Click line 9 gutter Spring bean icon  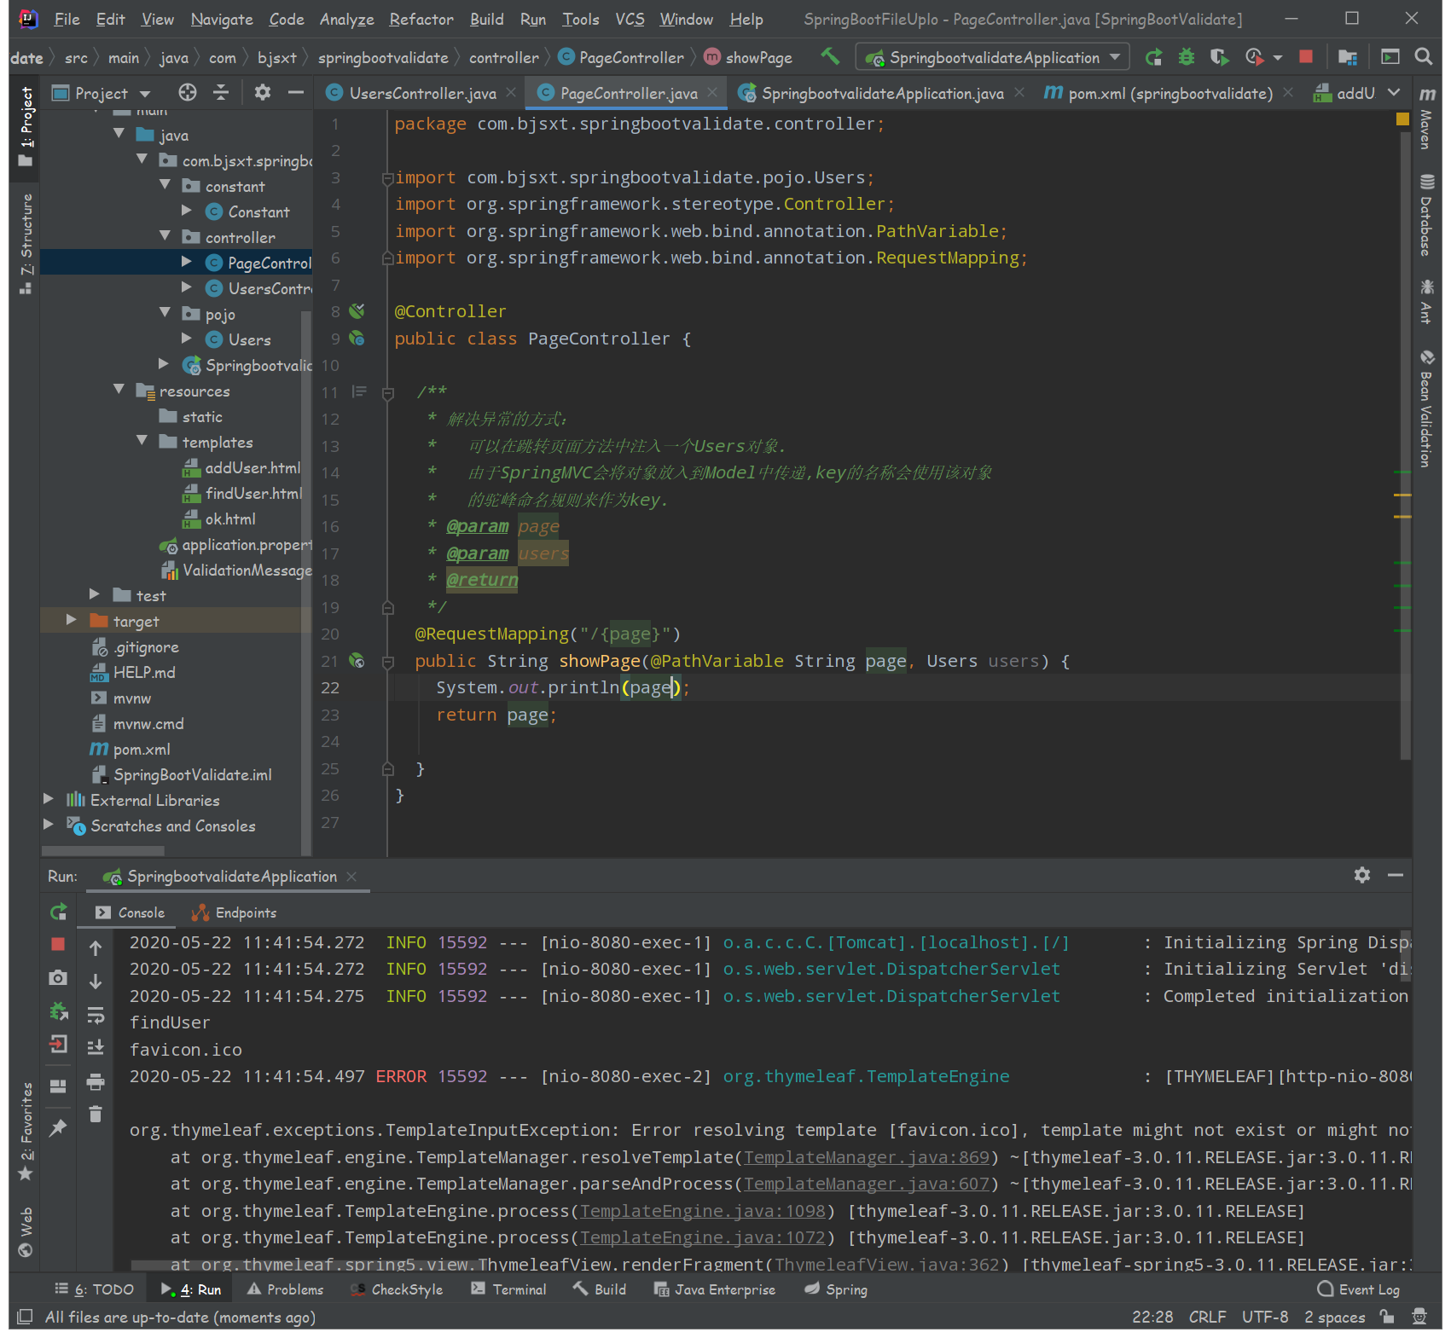357,338
